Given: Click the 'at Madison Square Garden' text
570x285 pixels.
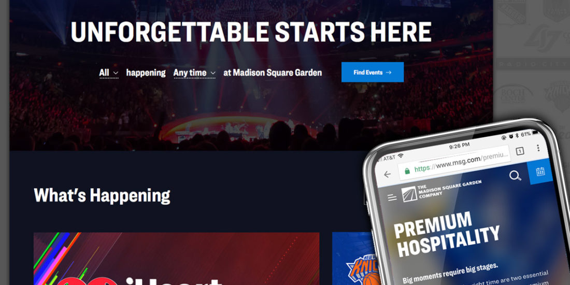Looking at the screenshot, I should (x=272, y=73).
